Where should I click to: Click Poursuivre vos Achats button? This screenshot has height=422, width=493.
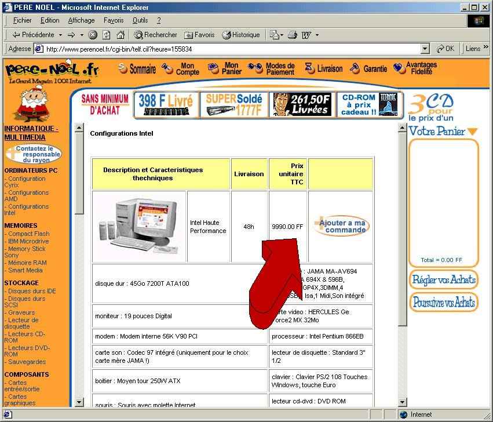[444, 302]
